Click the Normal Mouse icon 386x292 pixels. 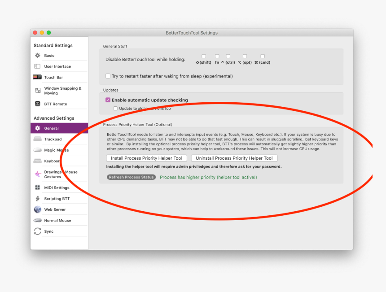37,220
